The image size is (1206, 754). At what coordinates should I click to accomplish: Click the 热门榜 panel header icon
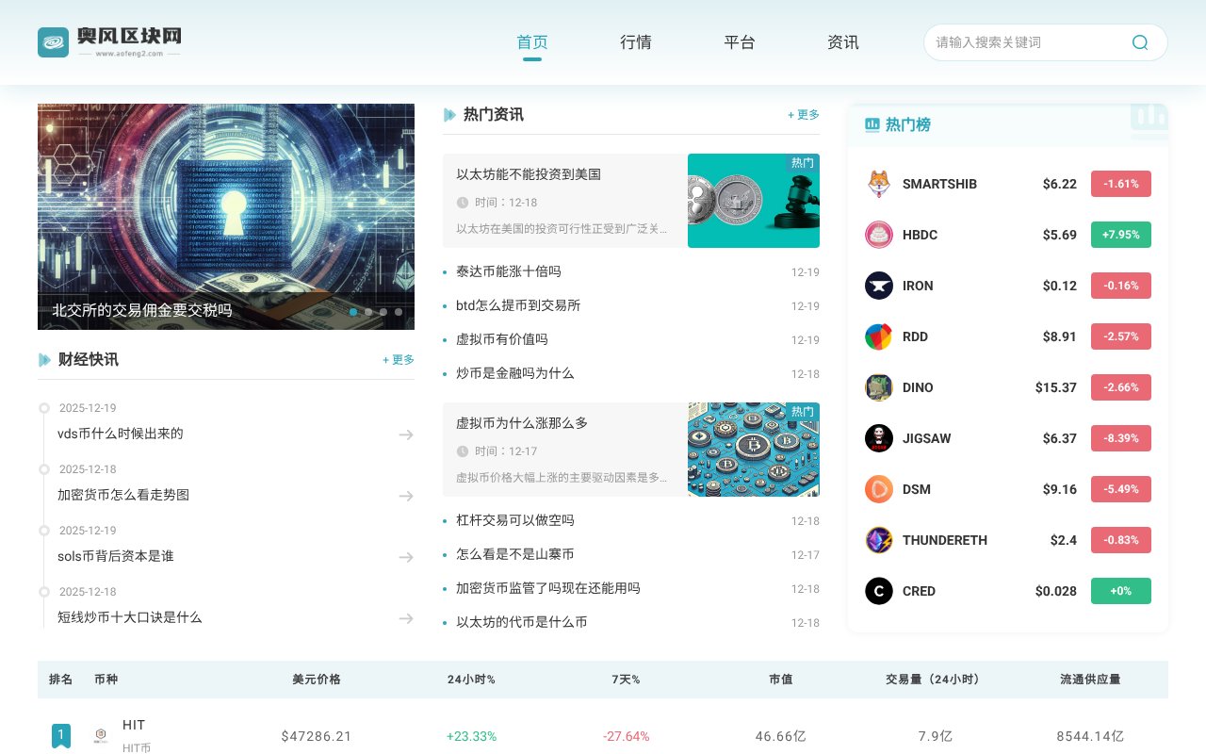pos(872,124)
